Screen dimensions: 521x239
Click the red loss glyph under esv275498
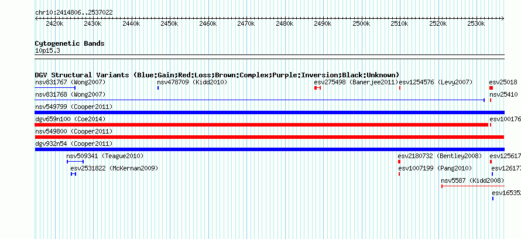click(x=317, y=88)
